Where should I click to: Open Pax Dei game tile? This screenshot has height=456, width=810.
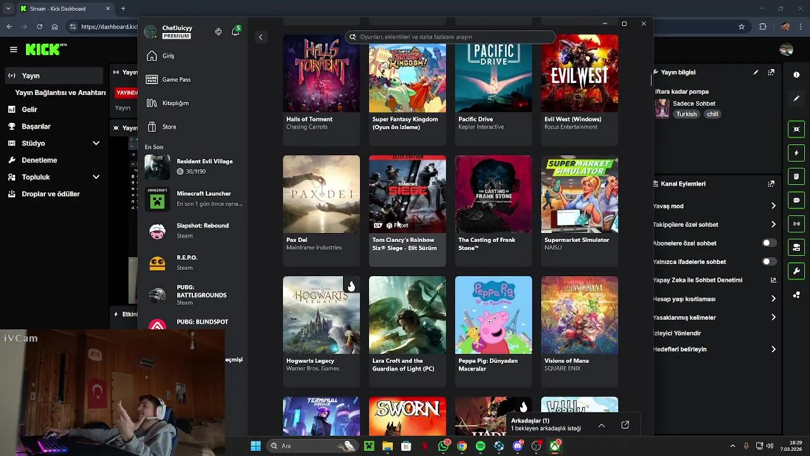tap(321, 210)
